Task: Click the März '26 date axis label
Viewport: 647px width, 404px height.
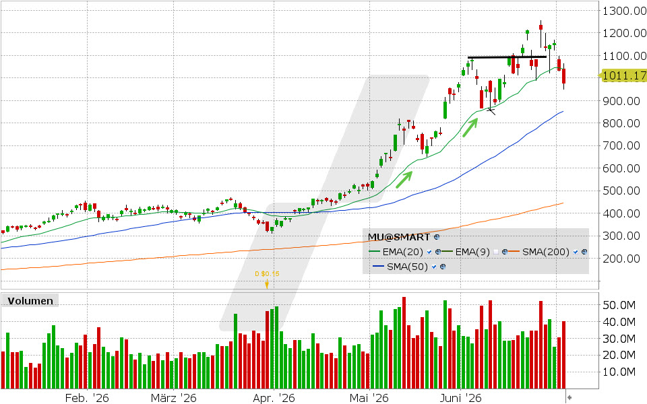Action: [173, 398]
